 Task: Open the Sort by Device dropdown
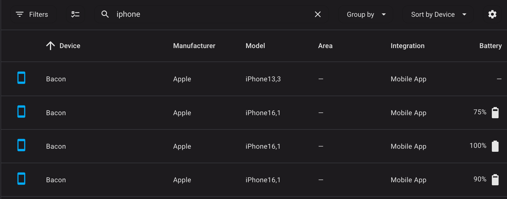point(438,14)
